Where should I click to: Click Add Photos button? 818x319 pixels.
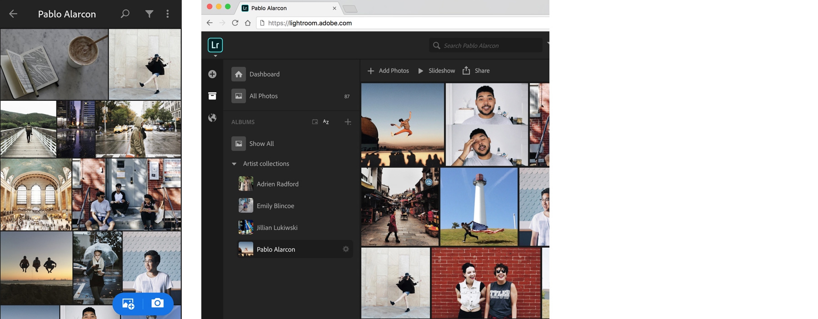pyautogui.click(x=388, y=71)
